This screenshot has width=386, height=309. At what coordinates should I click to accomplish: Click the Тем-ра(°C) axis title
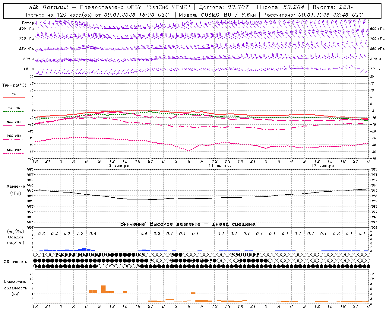pos(14,85)
